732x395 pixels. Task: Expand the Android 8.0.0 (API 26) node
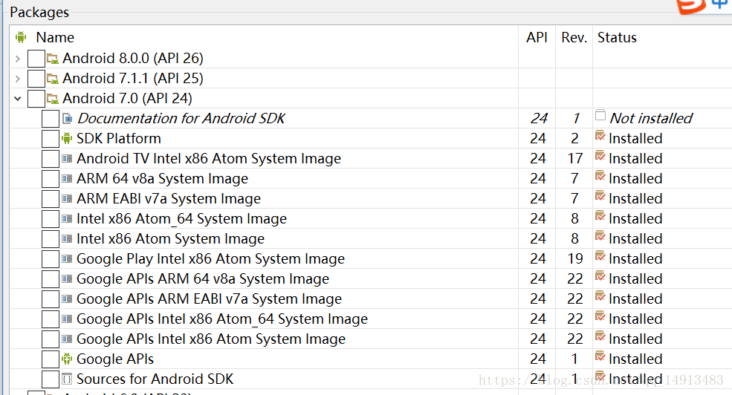(18, 59)
